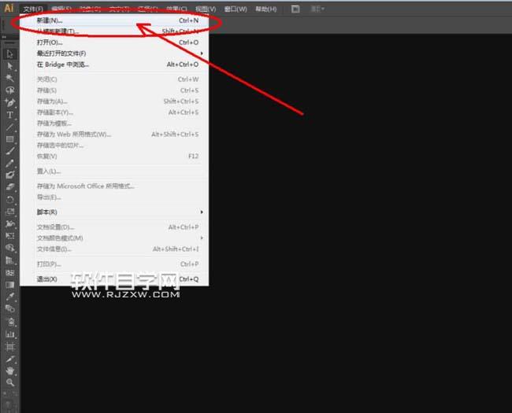Click the Ai application logo
Viewport: 512px width, 413px height.
[9, 8]
